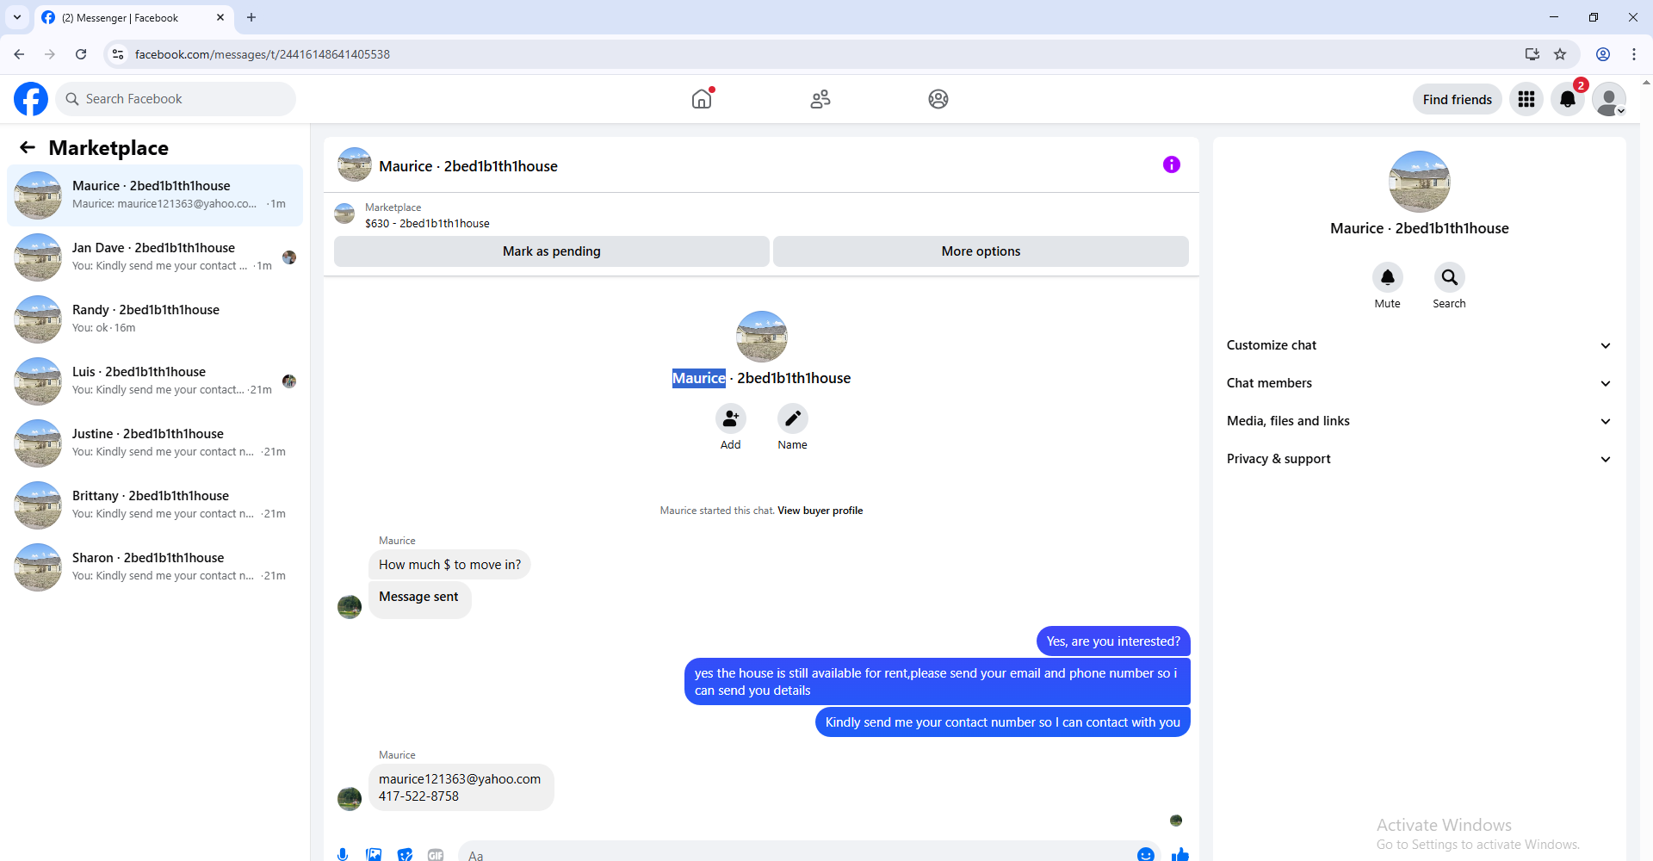Expand Privacy & support section
This screenshot has height=861, width=1653.
(x=1419, y=459)
